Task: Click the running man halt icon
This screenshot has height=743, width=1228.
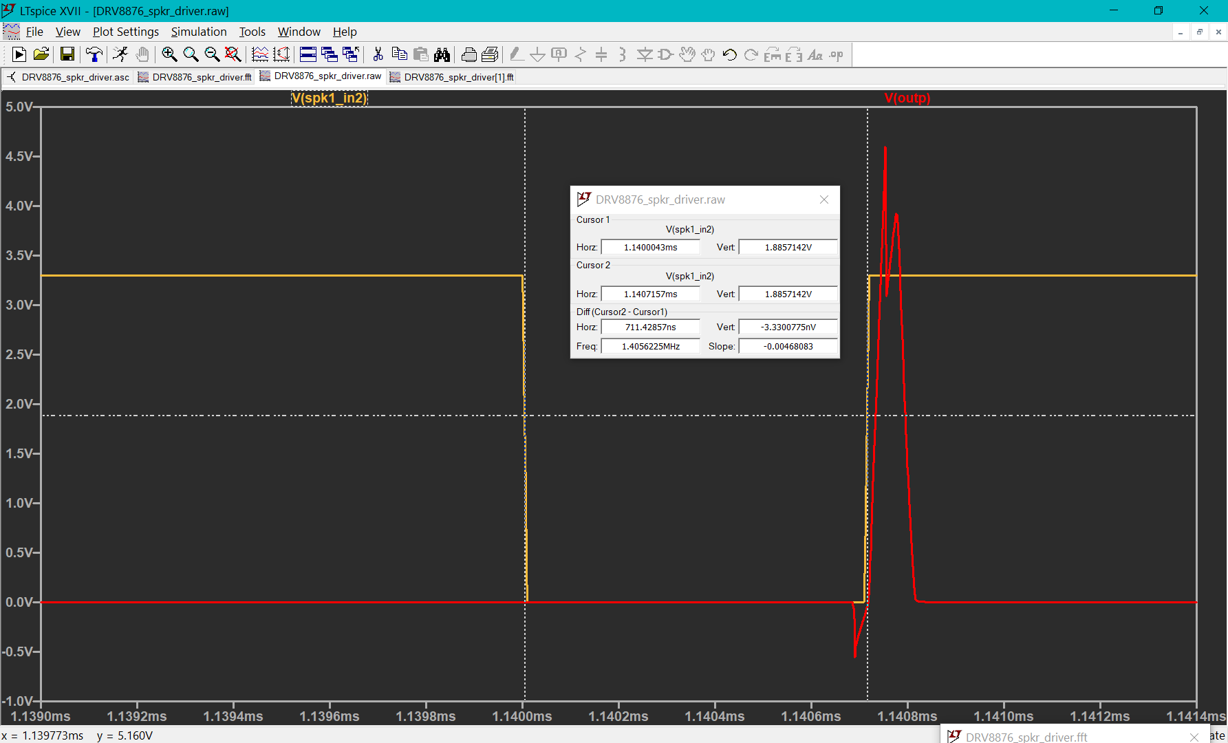Action: pos(120,54)
